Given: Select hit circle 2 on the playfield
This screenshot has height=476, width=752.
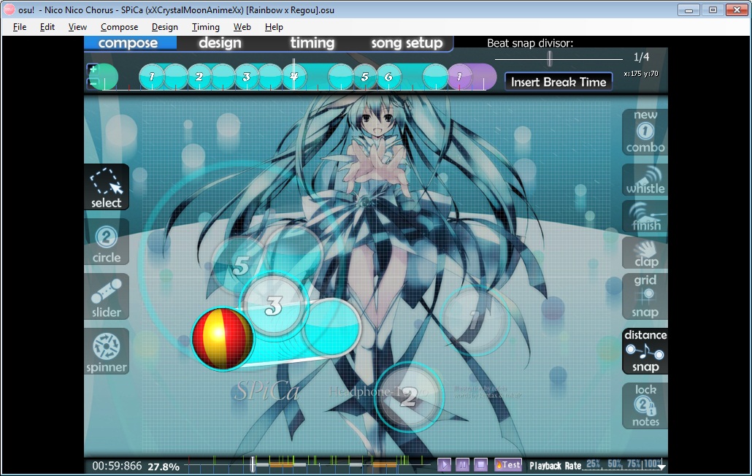Looking at the screenshot, I should 408,396.
